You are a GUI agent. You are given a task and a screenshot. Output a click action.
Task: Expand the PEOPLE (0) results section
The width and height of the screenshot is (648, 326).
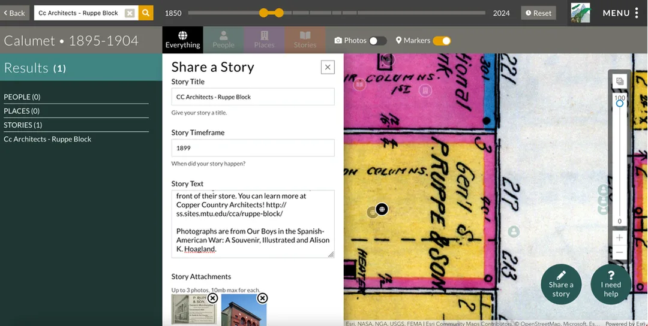76,97
